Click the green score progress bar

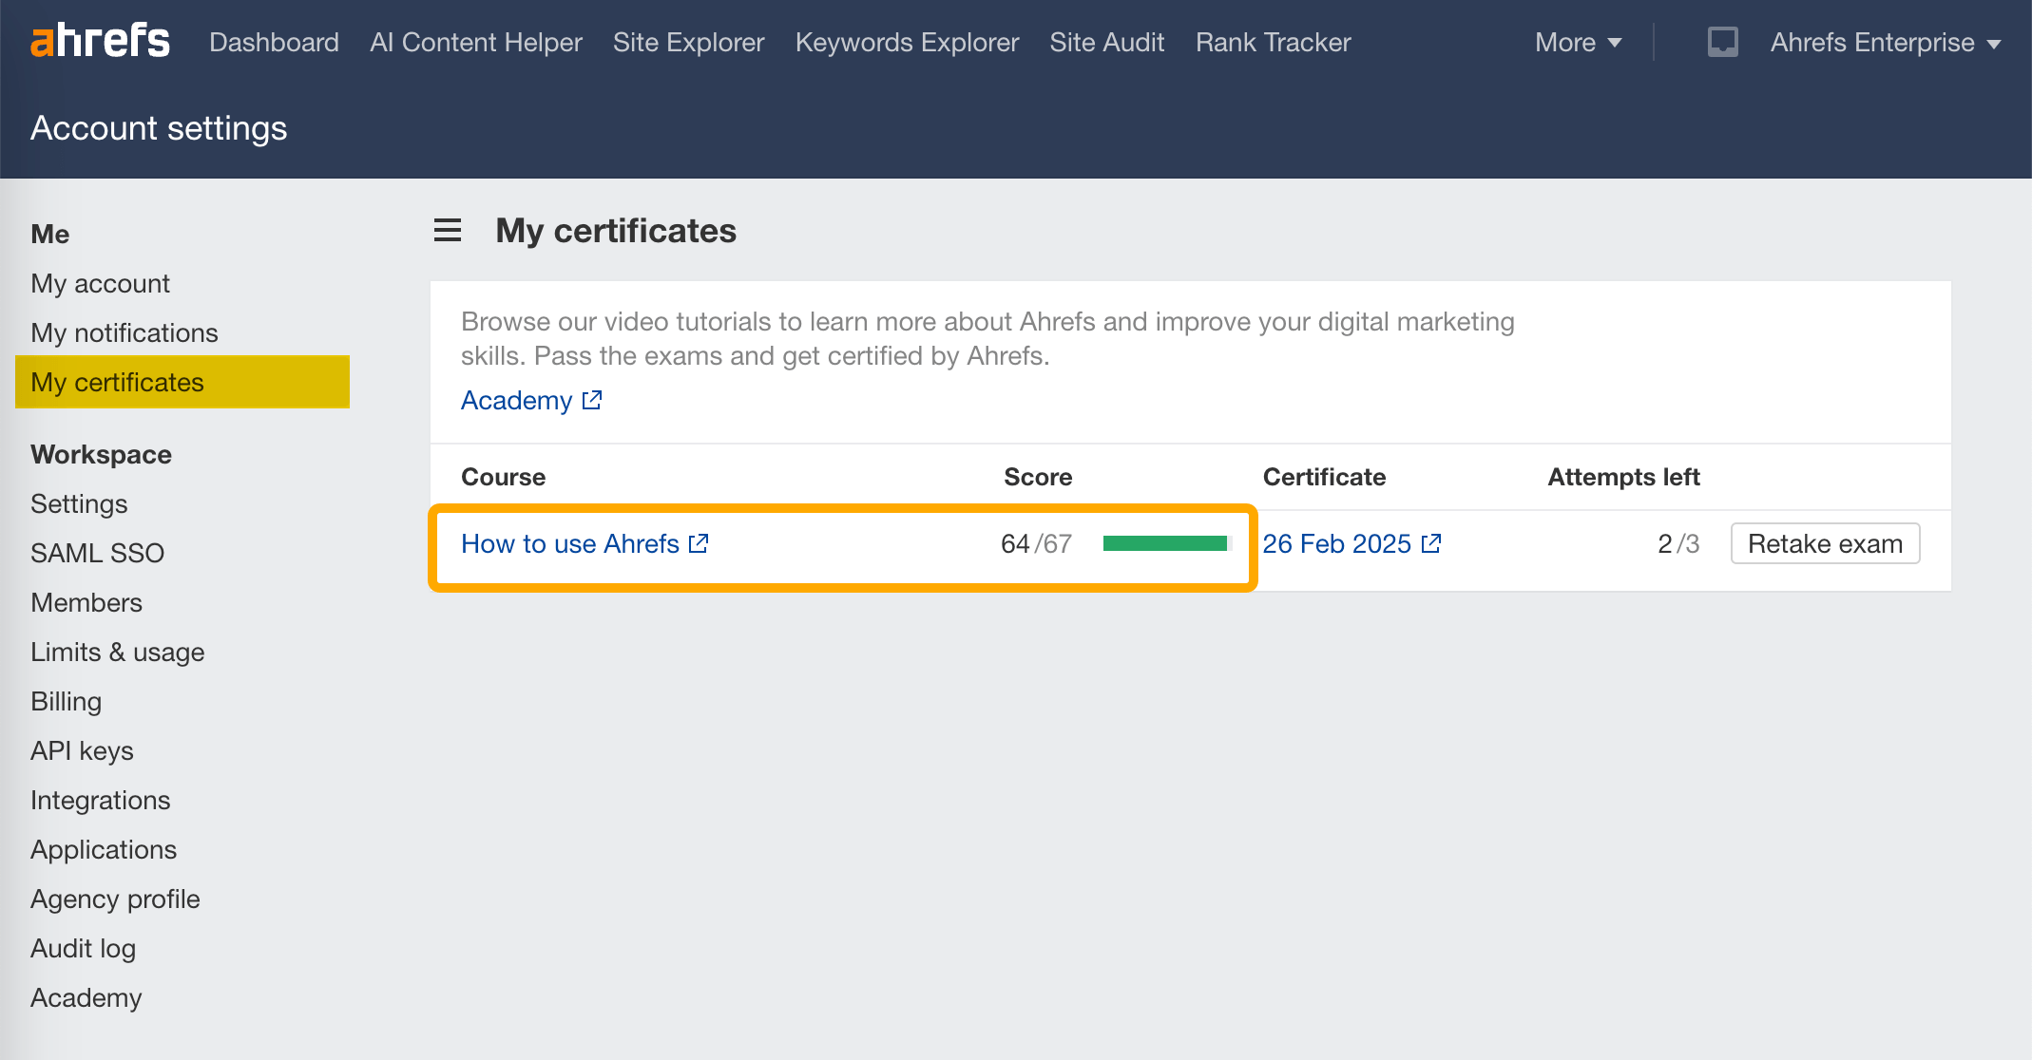coord(1167,543)
